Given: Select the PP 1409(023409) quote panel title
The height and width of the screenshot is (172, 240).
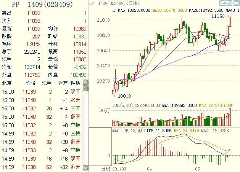Looking at the screenshot, I should point(42,5).
